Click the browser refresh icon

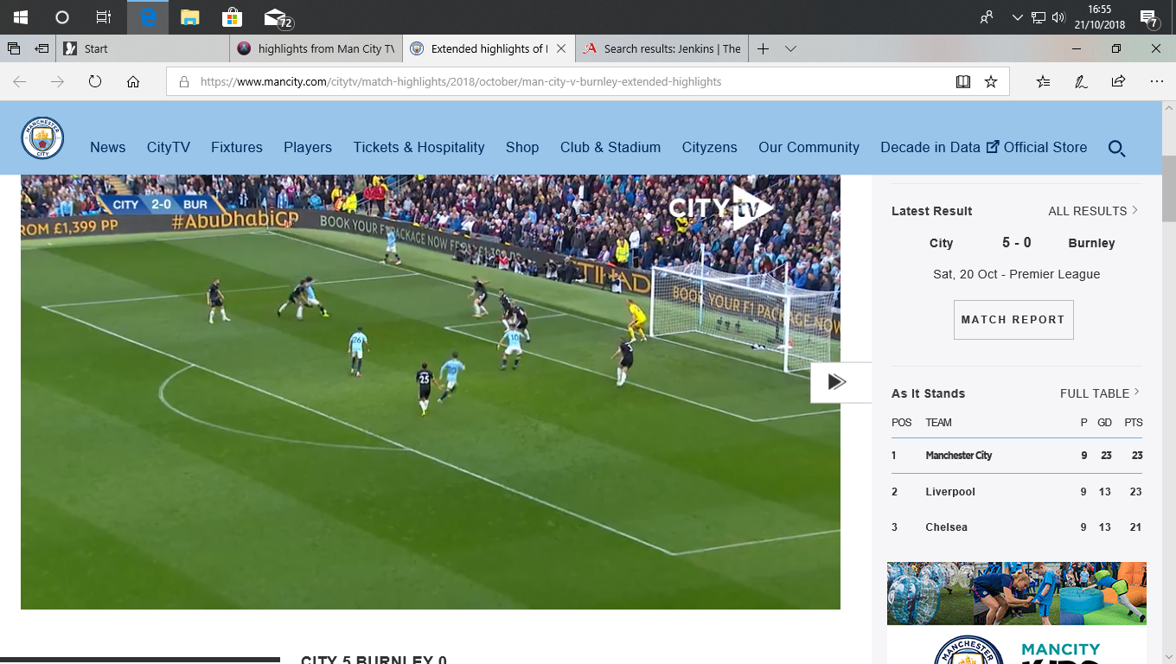(x=95, y=81)
